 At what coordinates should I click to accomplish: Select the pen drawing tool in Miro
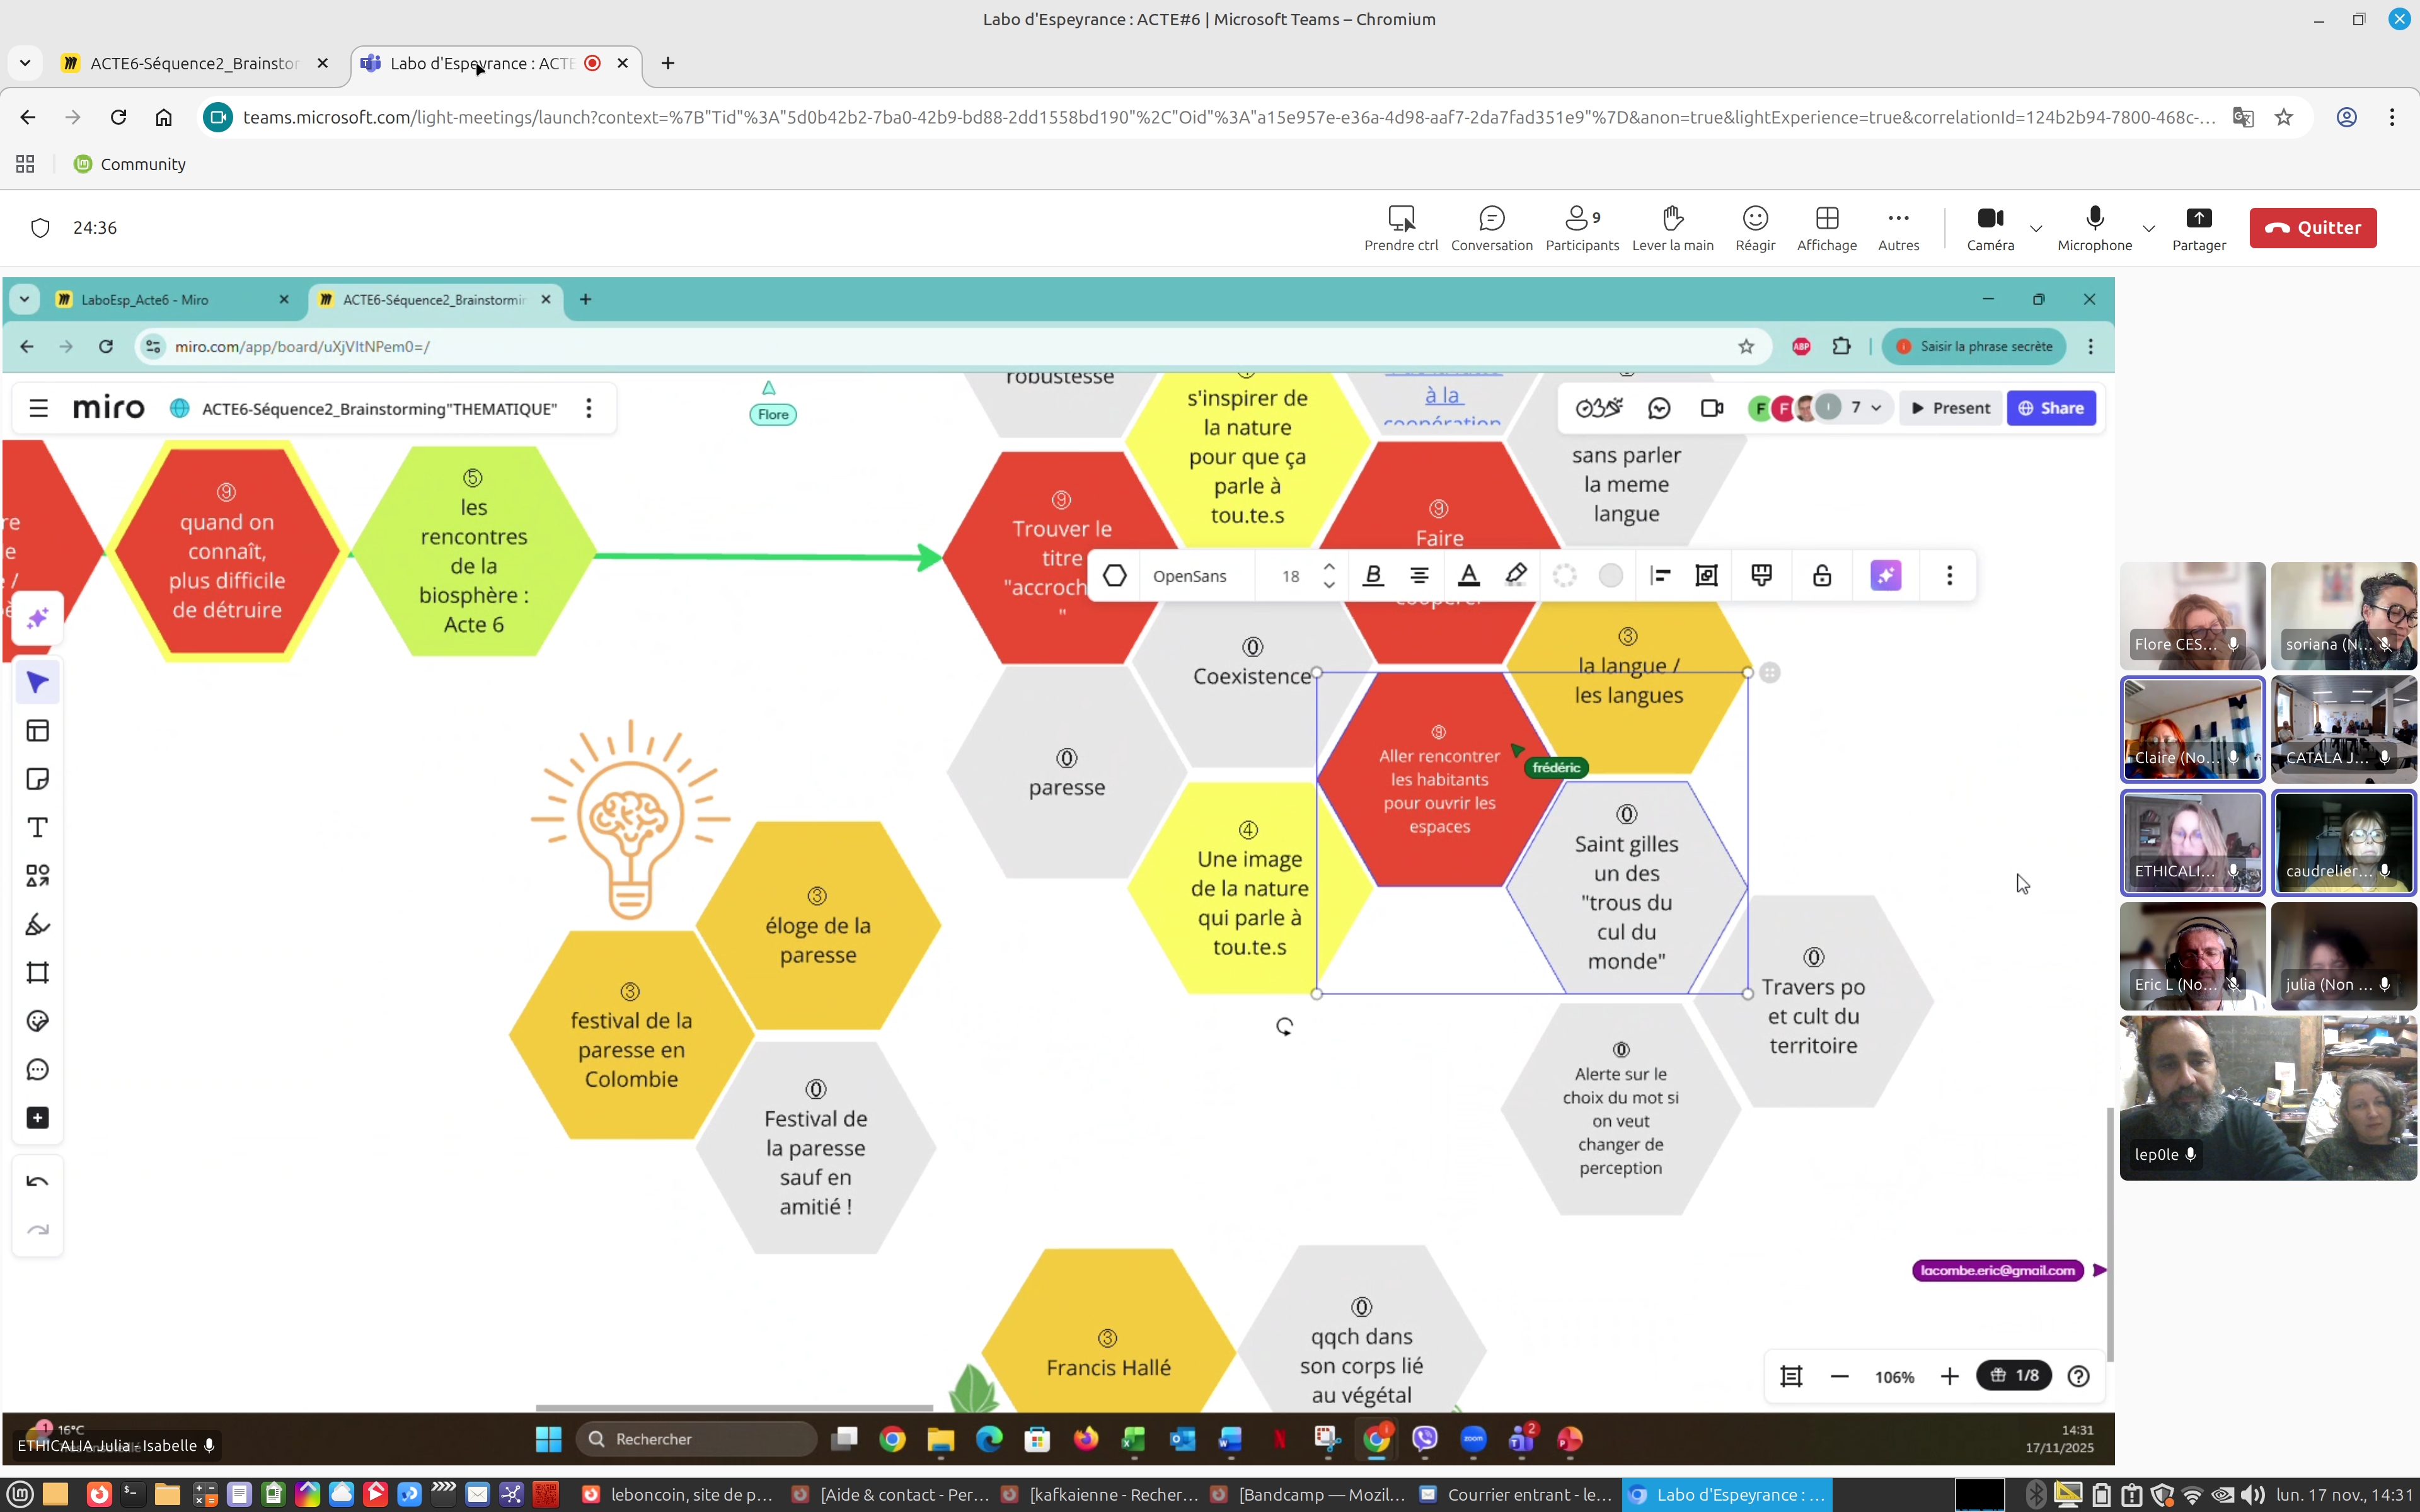click(37, 924)
